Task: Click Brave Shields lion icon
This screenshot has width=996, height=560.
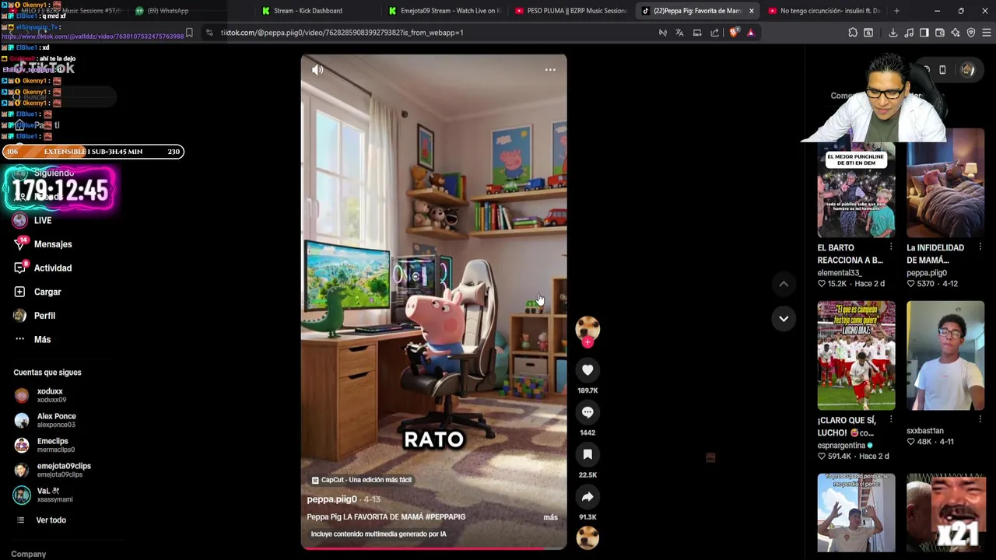Action: (x=734, y=33)
